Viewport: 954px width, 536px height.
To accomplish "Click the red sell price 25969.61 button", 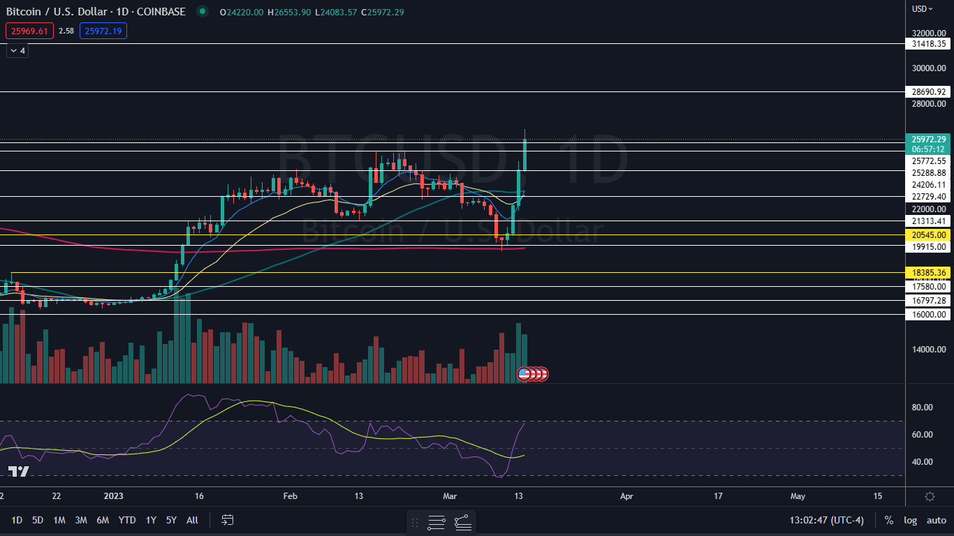I will pyautogui.click(x=29, y=31).
